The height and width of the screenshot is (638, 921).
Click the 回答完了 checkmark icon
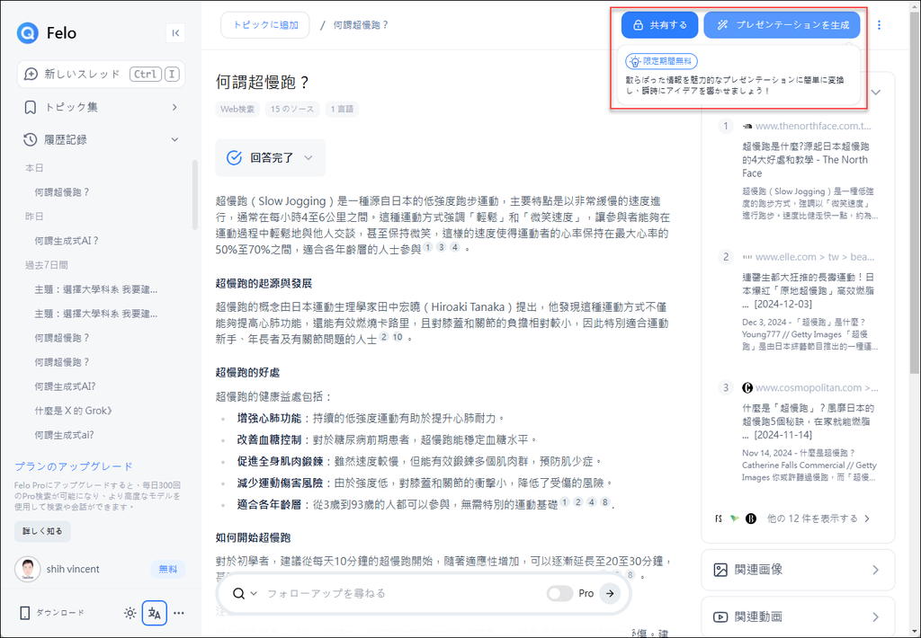click(x=235, y=158)
